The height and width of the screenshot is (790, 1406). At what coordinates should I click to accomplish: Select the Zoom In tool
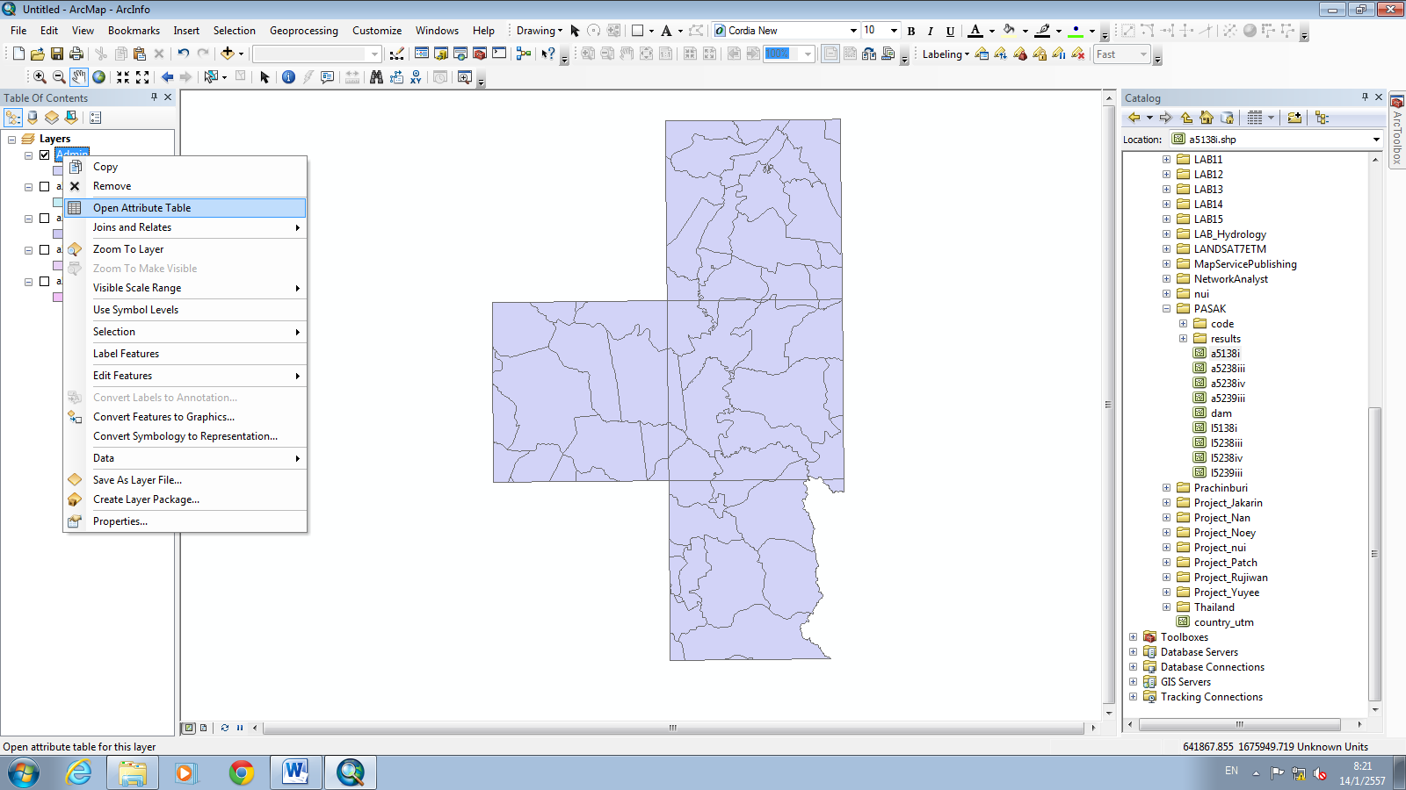tap(40, 77)
